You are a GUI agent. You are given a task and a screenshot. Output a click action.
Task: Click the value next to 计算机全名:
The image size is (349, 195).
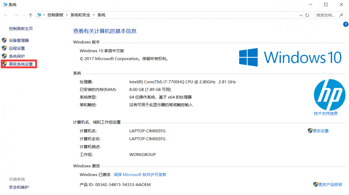[x=147, y=139]
